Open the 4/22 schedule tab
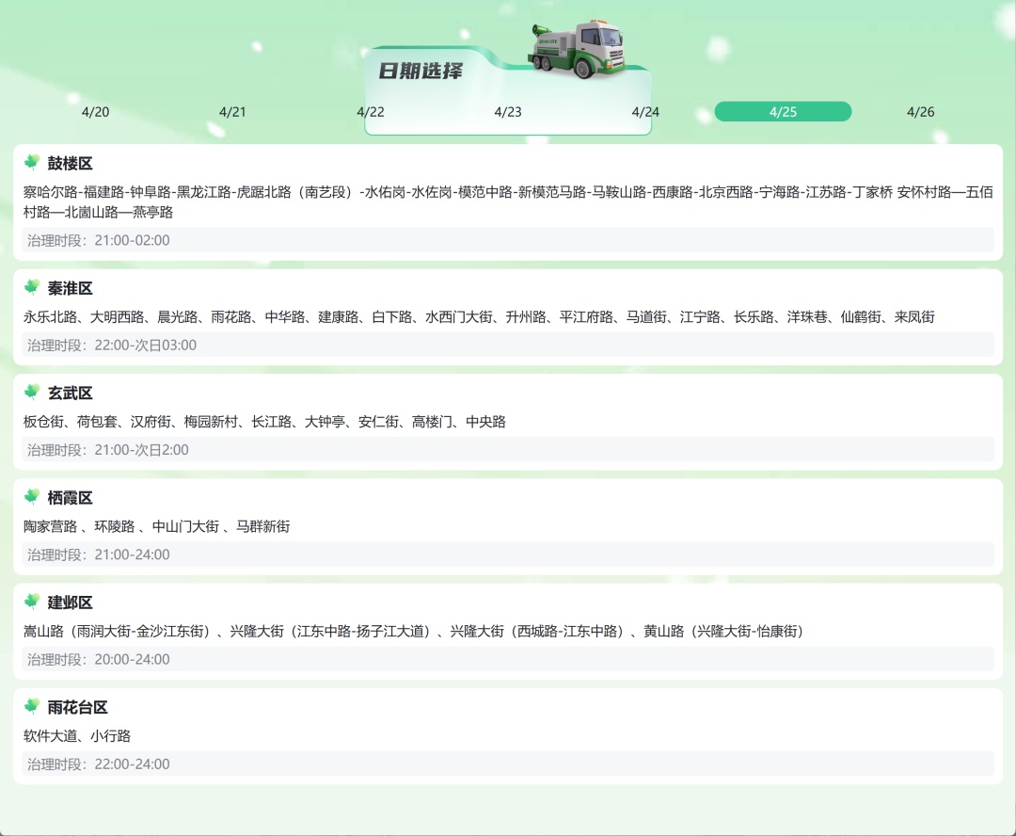The image size is (1016, 836). [x=371, y=111]
